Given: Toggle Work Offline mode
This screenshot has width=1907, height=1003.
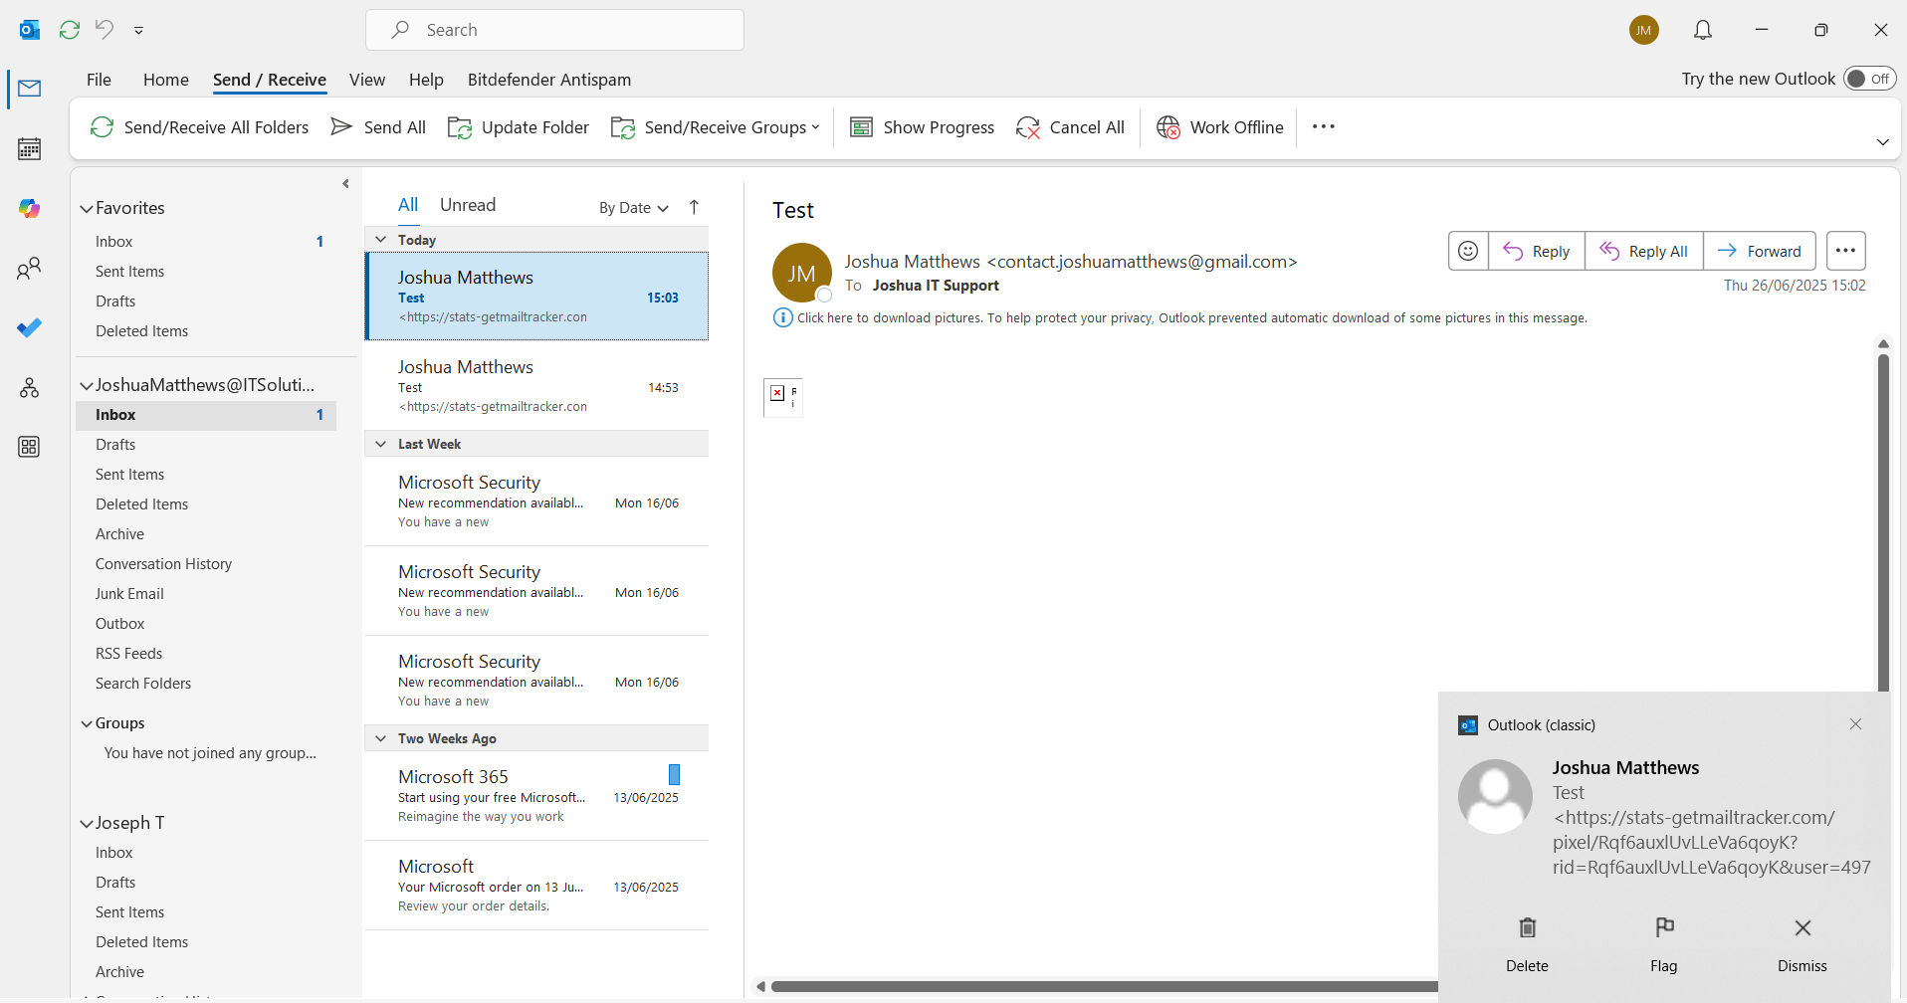Looking at the screenshot, I should (x=1220, y=127).
